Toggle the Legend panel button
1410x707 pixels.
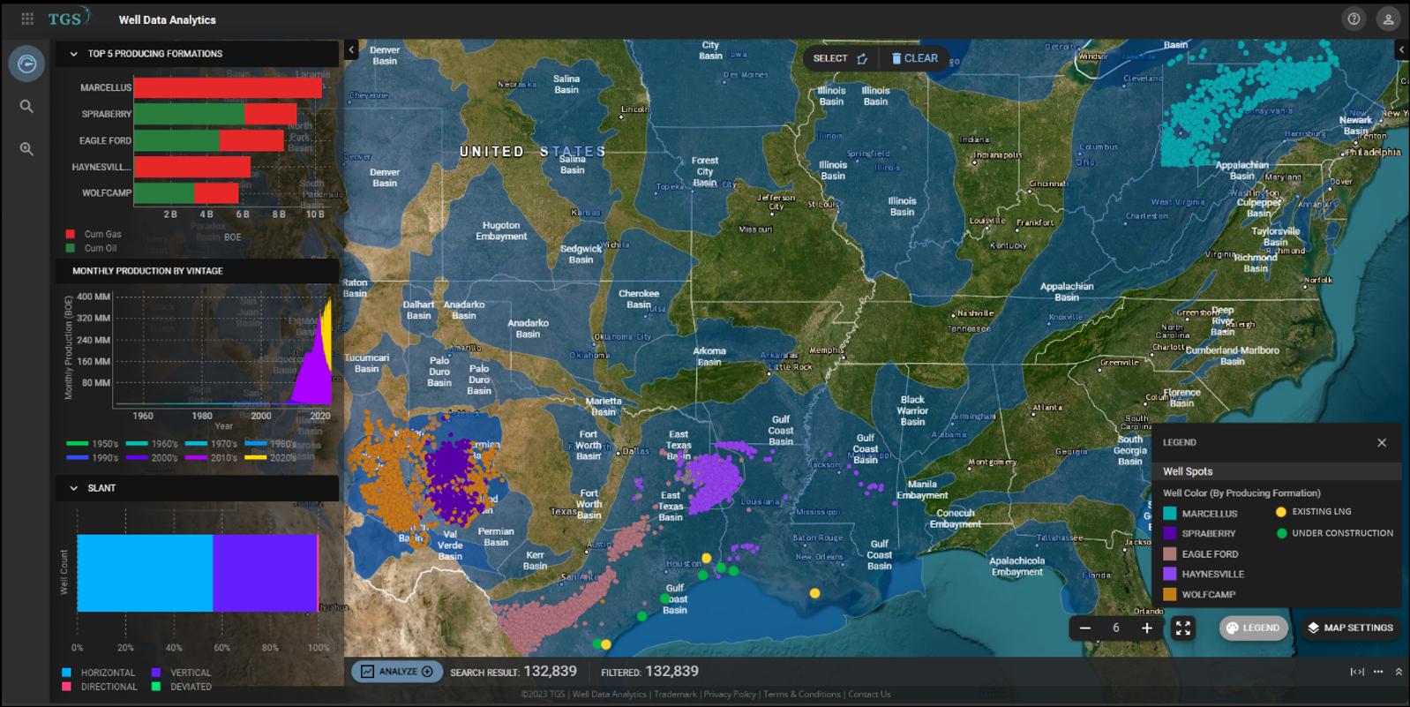pos(1253,628)
